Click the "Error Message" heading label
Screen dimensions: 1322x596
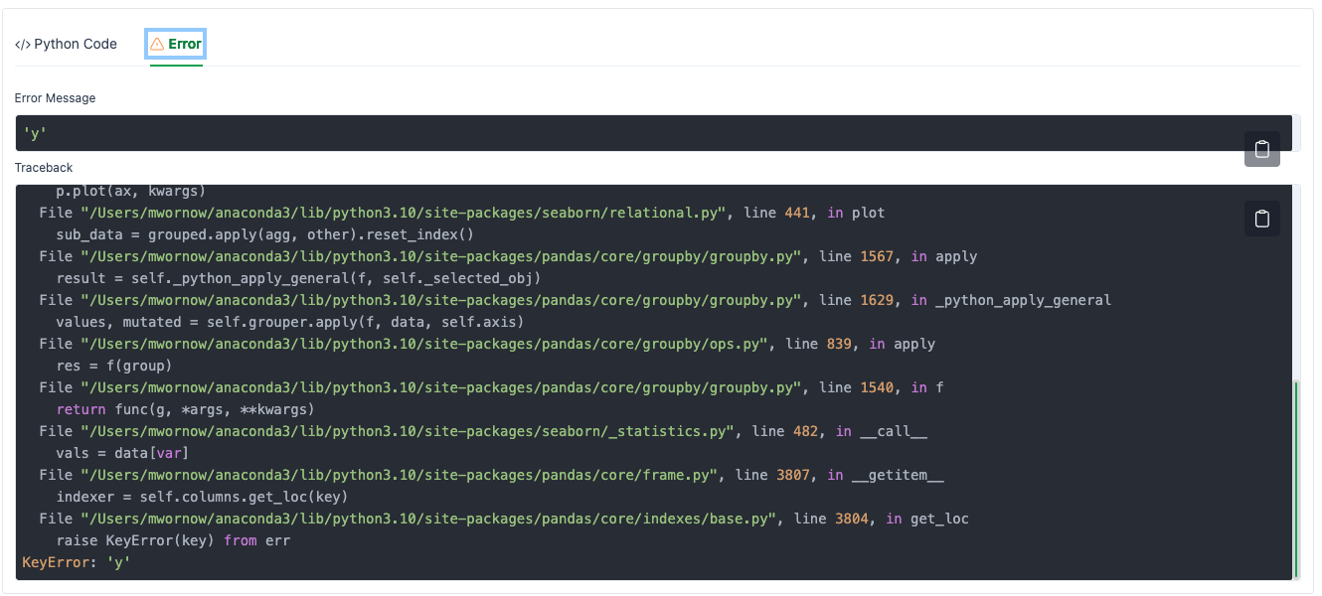pos(55,98)
